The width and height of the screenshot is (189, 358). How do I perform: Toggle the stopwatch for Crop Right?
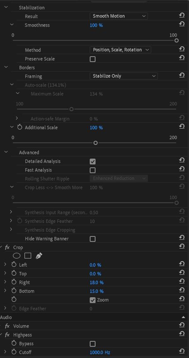click(14, 282)
